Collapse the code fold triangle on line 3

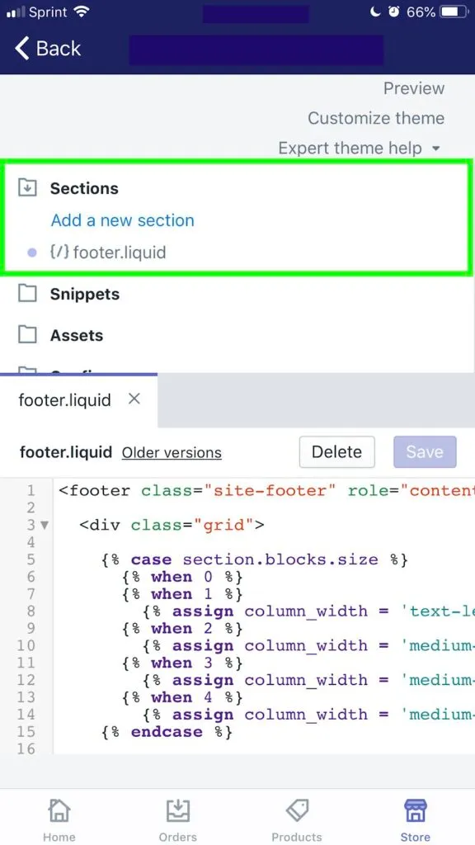45,524
